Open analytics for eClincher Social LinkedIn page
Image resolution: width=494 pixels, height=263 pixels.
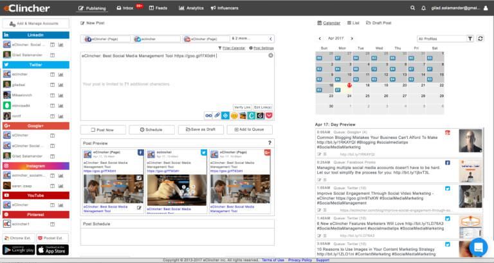(61, 45)
